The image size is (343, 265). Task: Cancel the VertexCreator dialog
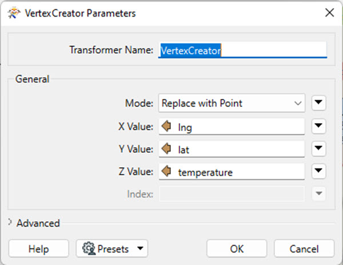(304, 248)
